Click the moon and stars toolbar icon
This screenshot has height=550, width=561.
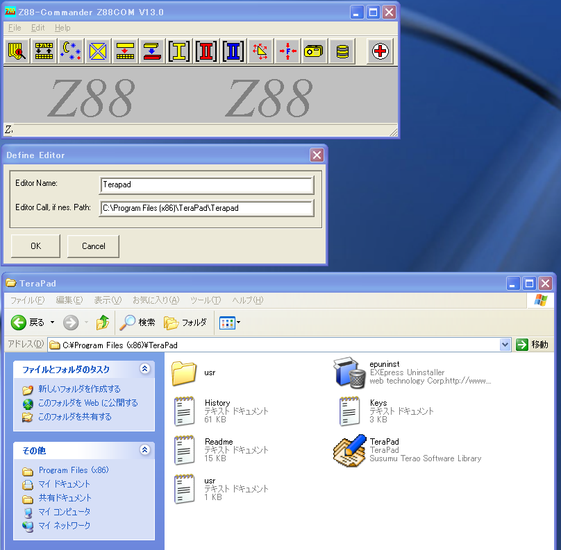pos(71,51)
